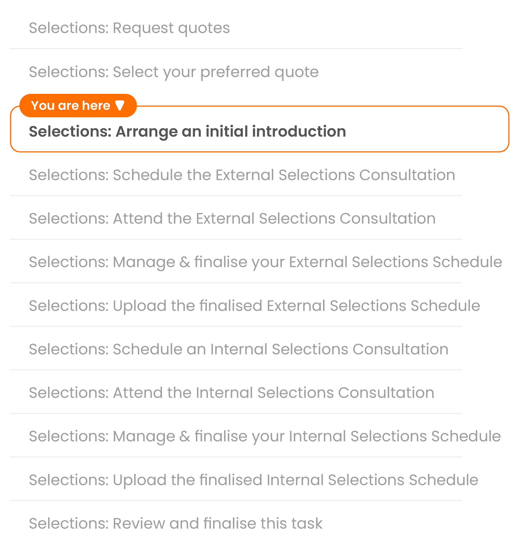
Task: Select Attend the External Selections Consultation
Action: pyautogui.click(x=232, y=219)
